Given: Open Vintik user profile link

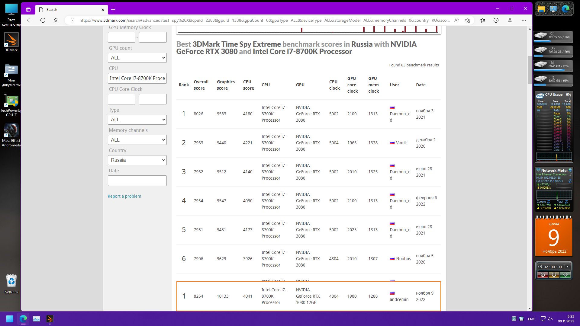Looking at the screenshot, I should (x=401, y=143).
